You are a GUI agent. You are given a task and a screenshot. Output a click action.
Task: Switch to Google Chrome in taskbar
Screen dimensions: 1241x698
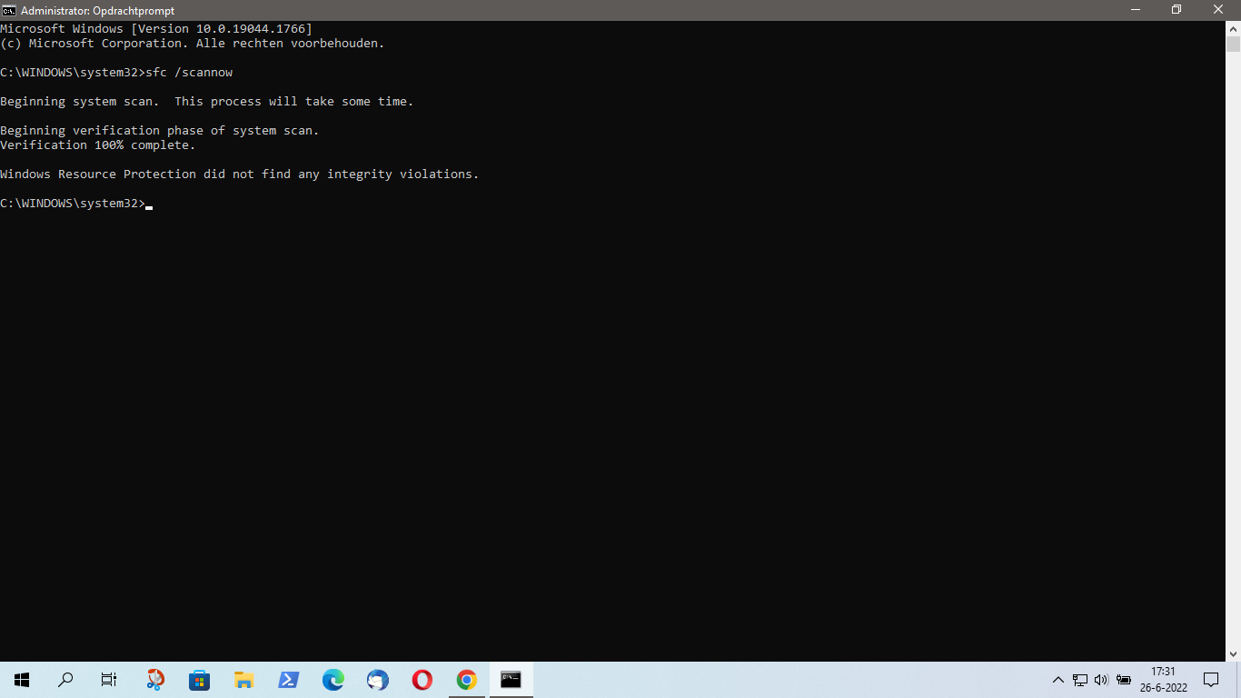click(466, 680)
